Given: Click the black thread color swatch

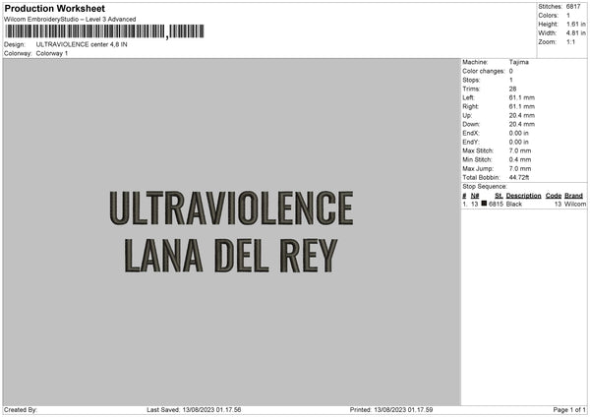Looking at the screenshot, I should 484,204.
